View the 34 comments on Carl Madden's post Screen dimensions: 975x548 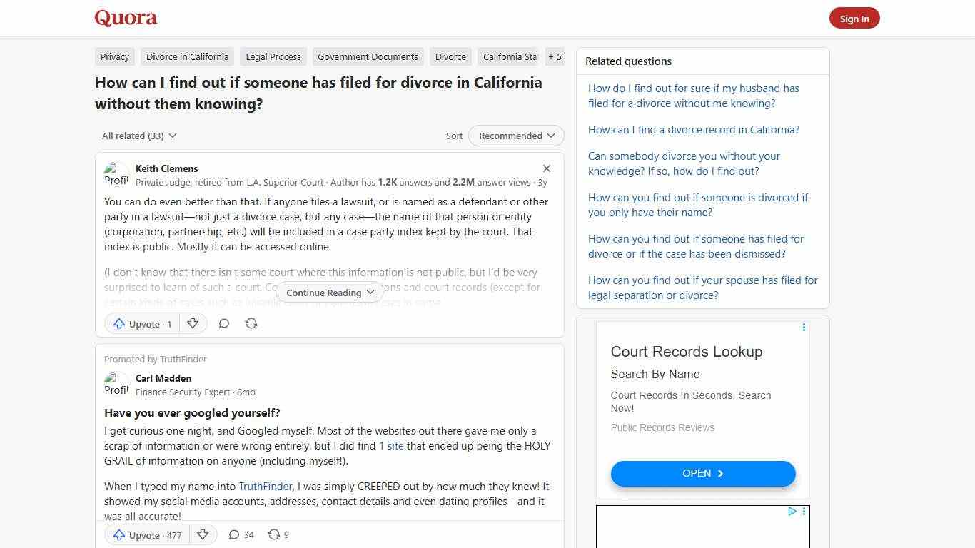point(241,534)
